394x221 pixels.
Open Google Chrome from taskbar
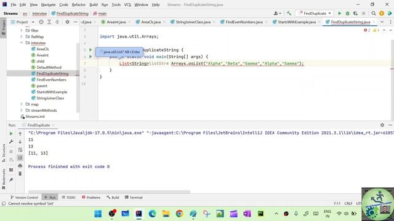[x=179, y=214]
